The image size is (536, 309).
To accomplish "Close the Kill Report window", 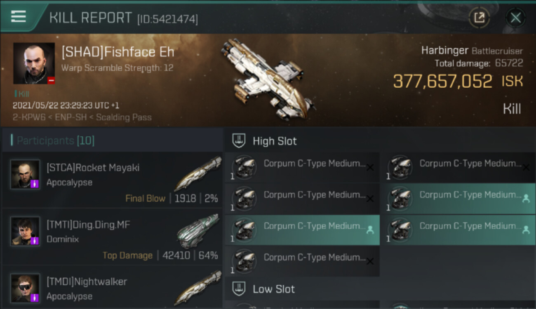I will (x=515, y=18).
